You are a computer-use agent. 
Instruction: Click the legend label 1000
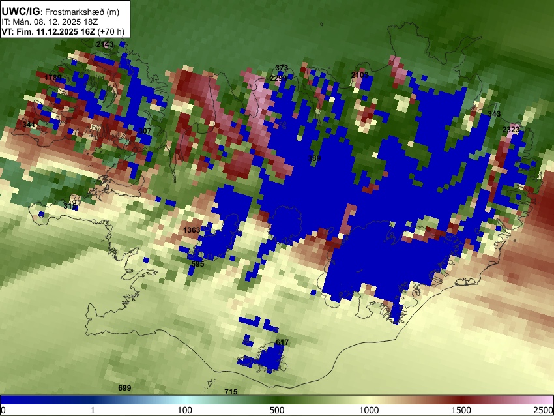click(369, 410)
